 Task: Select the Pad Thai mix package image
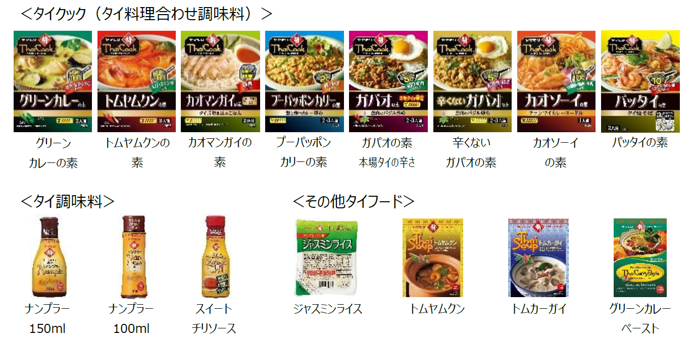(640, 82)
